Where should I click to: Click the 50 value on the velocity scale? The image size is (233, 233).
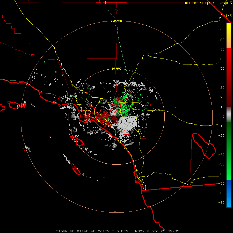click(x=222, y=69)
